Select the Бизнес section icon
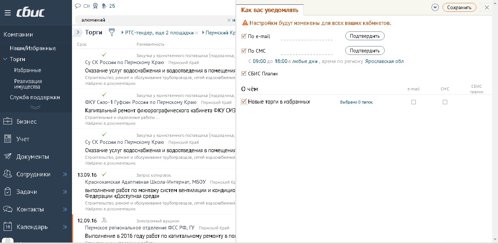 (7, 121)
